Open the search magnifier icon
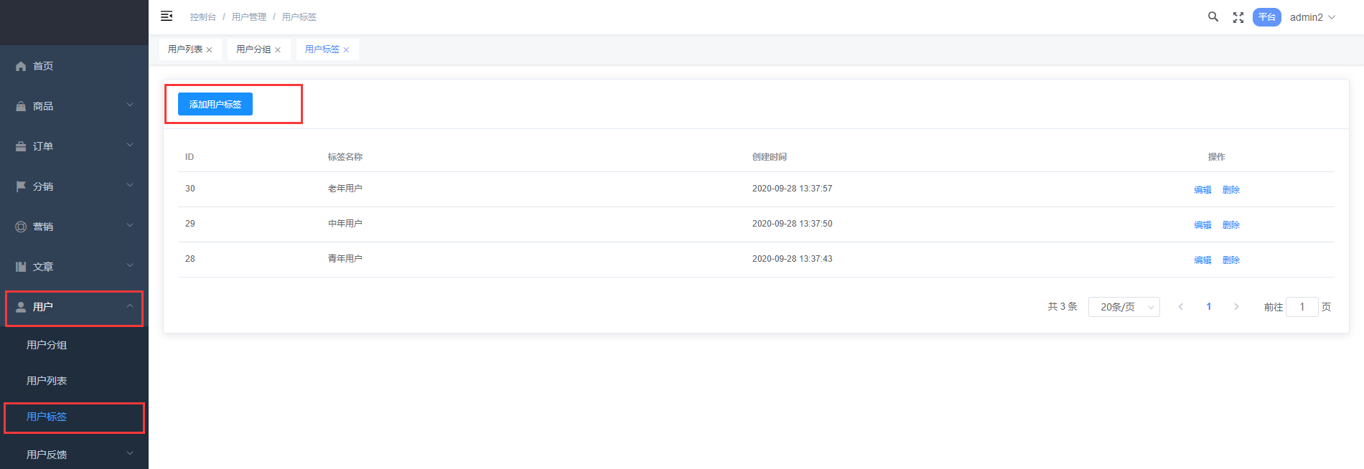Viewport: 1364px width, 469px height. click(1213, 16)
